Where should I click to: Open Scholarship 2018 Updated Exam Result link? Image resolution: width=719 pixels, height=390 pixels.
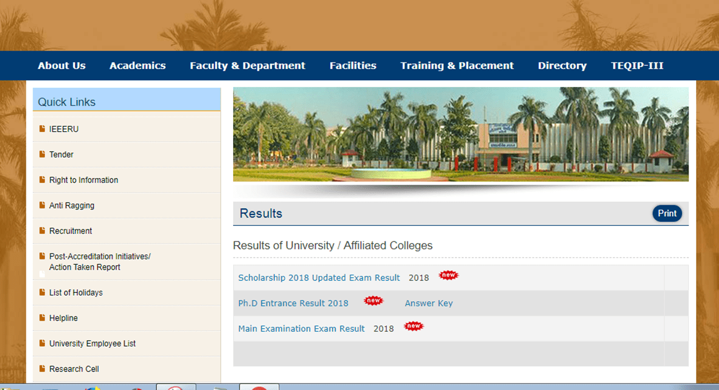pos(319,278)
